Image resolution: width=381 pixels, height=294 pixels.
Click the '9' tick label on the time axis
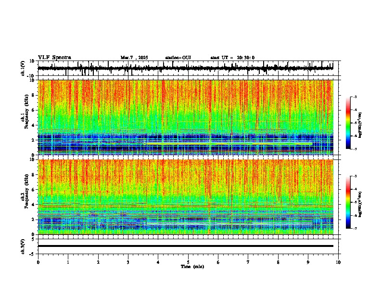[x=308, y=262]
